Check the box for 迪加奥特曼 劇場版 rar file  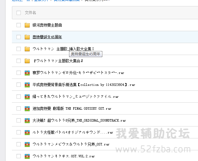pos(19,108)
